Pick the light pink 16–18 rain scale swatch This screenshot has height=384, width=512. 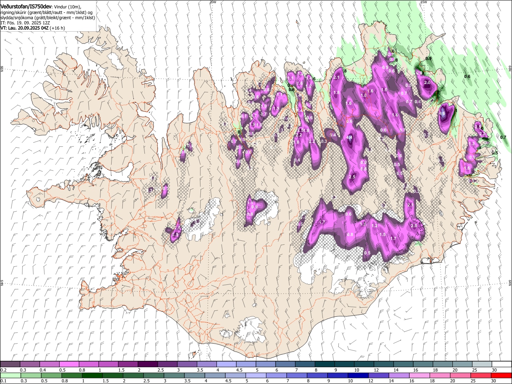419,375
